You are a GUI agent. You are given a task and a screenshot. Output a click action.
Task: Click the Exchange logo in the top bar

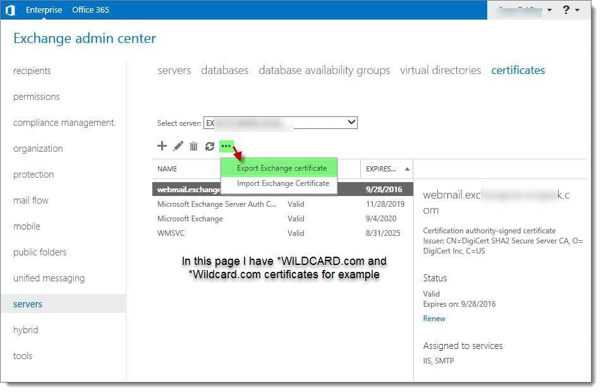10,9
